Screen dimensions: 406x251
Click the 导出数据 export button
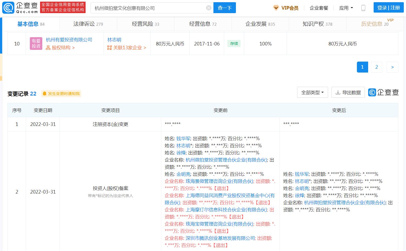(348, 93)
